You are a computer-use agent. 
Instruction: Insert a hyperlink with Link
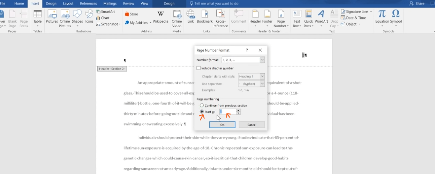[x=190, y=17]
